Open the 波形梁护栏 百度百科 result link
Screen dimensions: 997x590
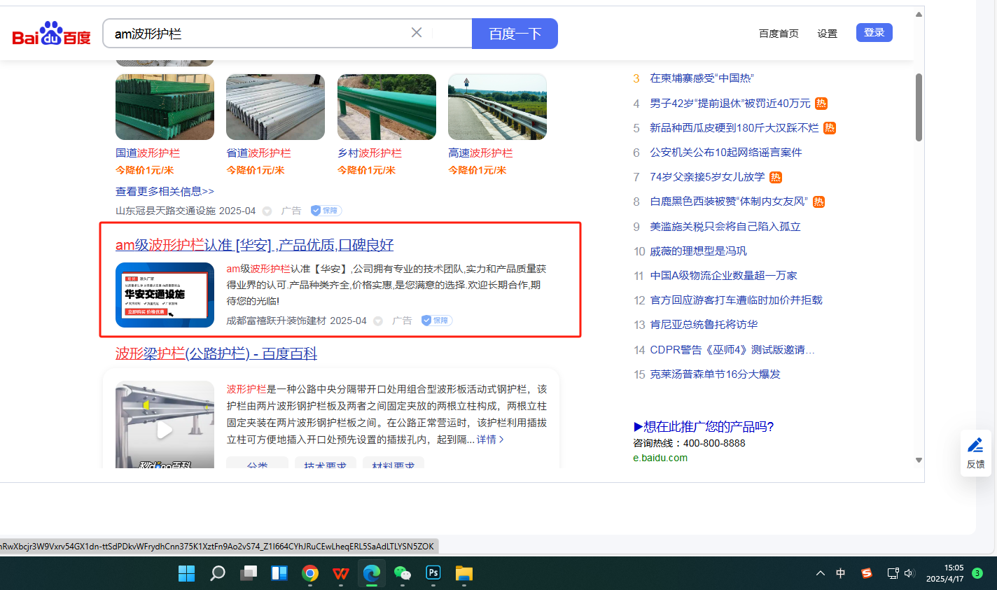(216, 353)
